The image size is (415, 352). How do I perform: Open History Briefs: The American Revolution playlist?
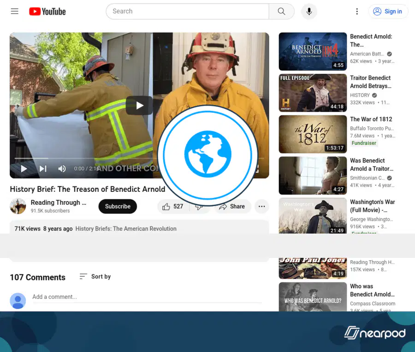pyautogui.click(x=126, y=228)
